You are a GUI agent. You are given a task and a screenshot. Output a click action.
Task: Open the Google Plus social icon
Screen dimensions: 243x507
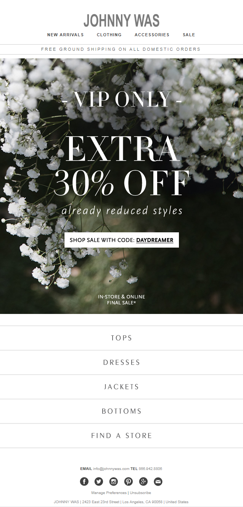(x=143, y=481)
